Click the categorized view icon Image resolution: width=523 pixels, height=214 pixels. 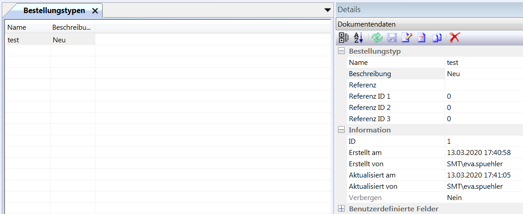[x=343, y=38]
